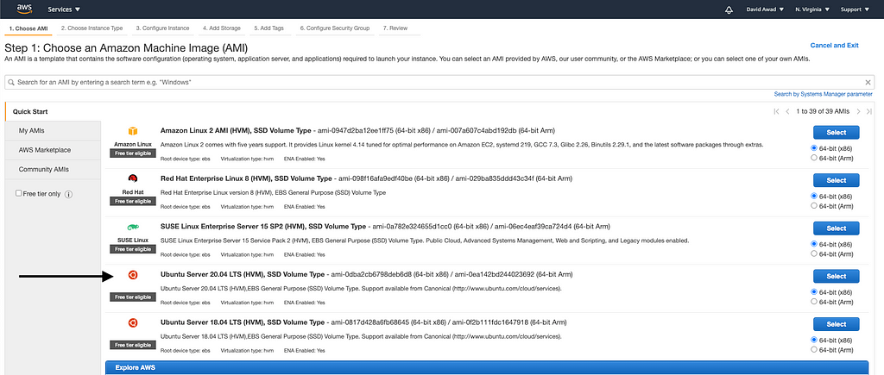This screenshot has height=375, width=884.
Task: Click the Cancel and Exit link
Action: click(835, 45)
